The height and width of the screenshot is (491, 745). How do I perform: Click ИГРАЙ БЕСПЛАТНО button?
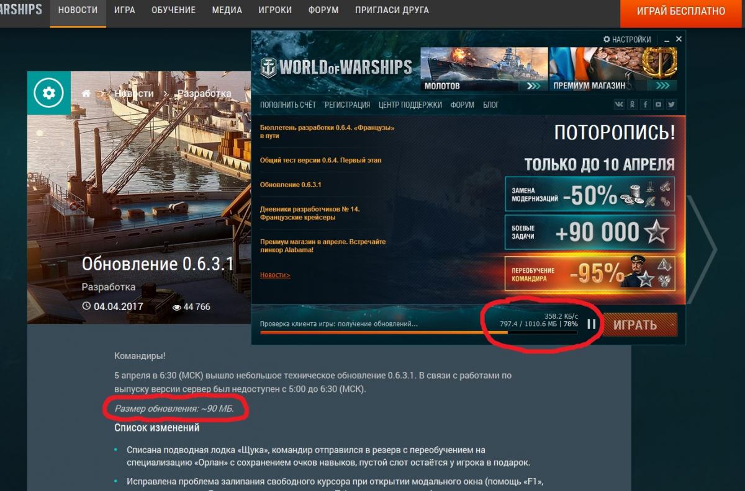click(x=681, y=11)
